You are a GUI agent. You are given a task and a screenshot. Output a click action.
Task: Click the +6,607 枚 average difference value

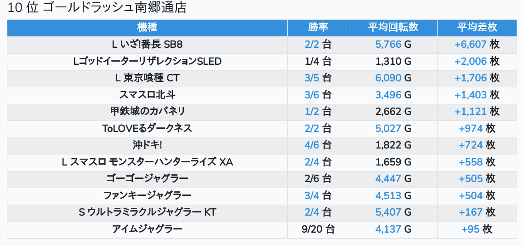click(x=477, y=45)
